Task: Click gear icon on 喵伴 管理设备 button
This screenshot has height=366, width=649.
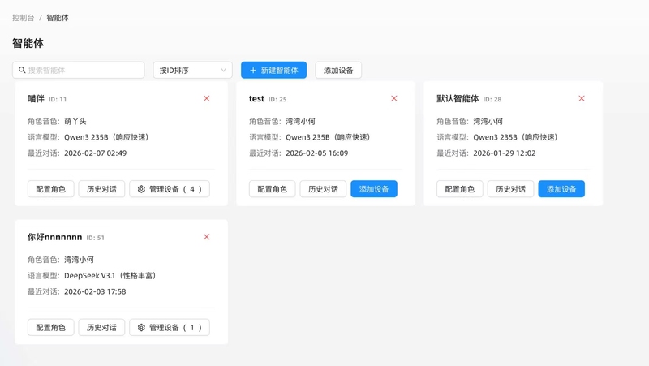Action: [x=141, y=189]
